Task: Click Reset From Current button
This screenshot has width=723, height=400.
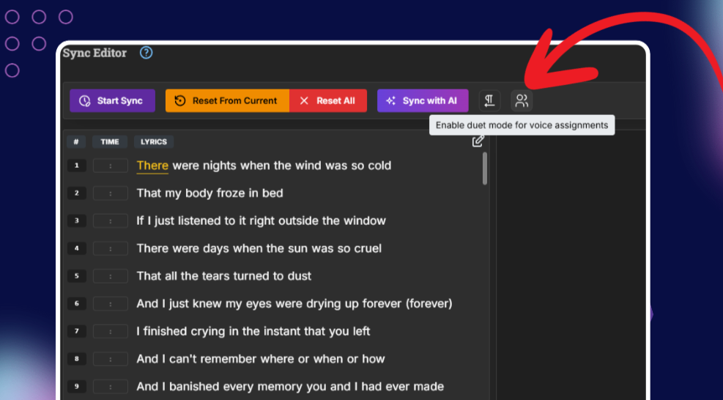Action: pyautogui.click(x=227, y=100)
